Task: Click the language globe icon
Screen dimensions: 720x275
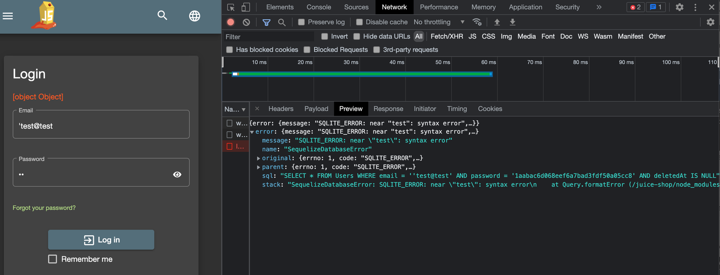Action: tap(194, 16)
